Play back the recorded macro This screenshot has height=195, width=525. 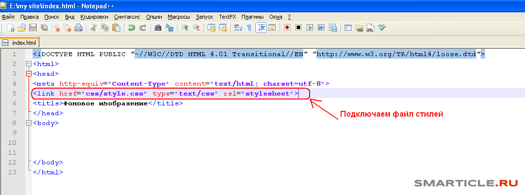310,28
